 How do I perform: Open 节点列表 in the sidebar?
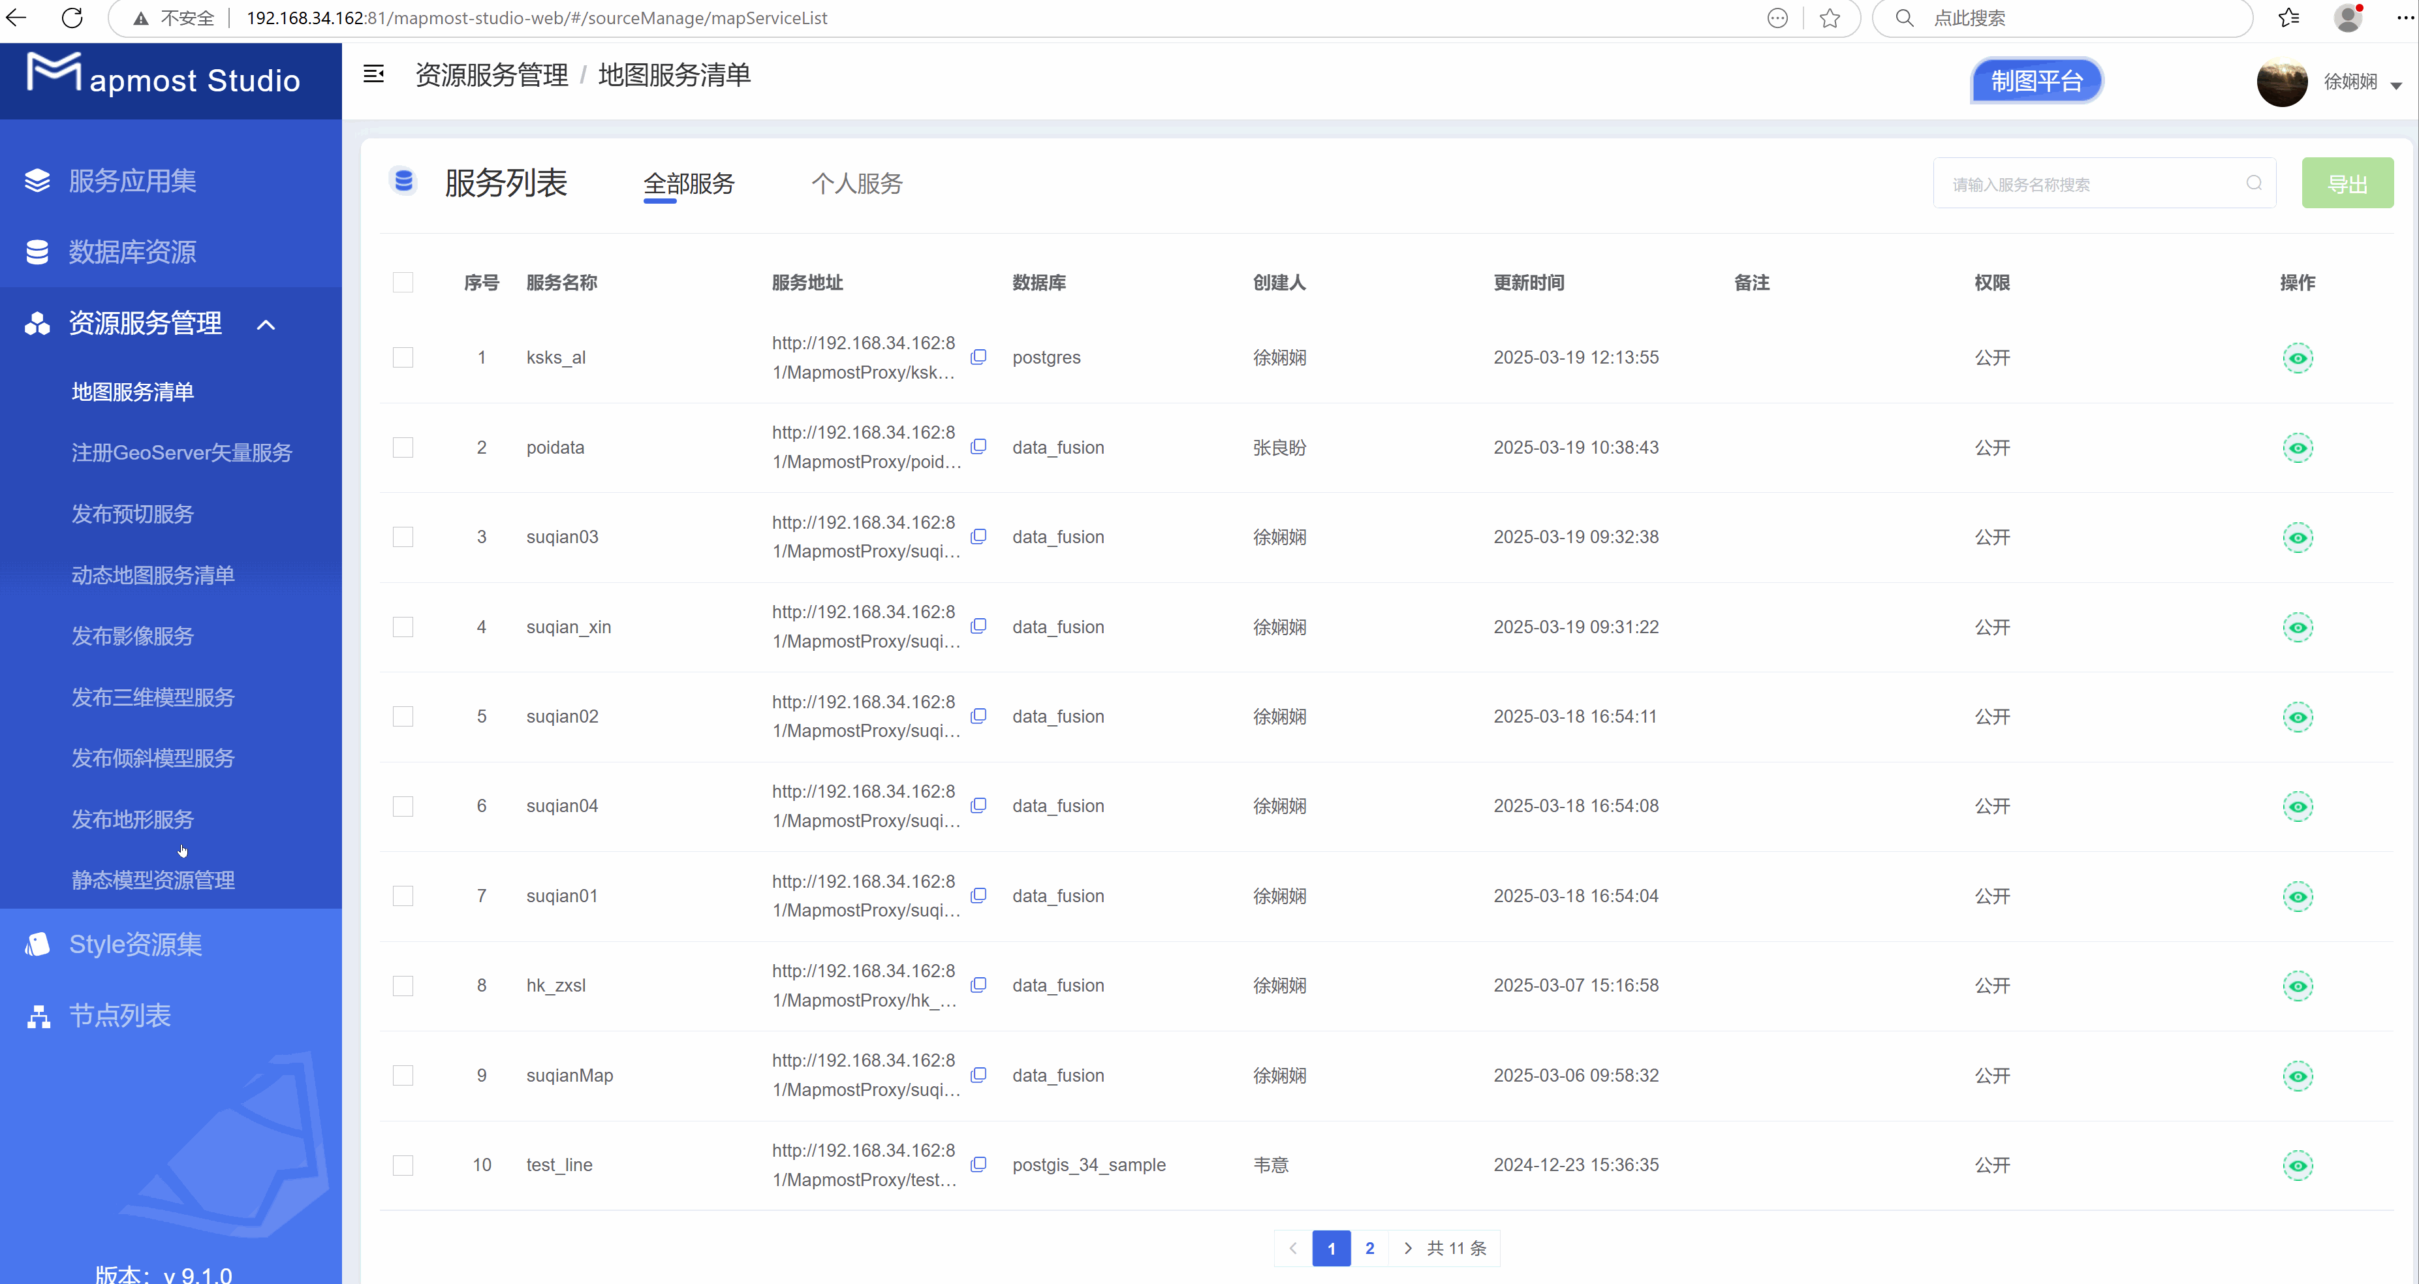tap(120, 1015)
